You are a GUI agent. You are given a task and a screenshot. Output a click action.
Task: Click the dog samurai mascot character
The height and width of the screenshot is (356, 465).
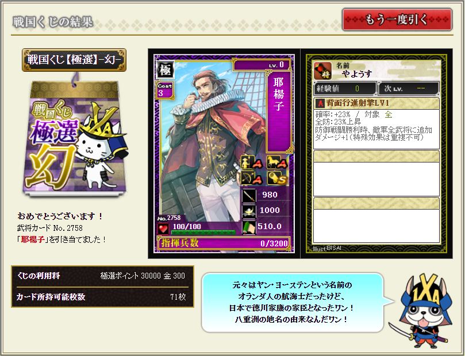point(424,311)
